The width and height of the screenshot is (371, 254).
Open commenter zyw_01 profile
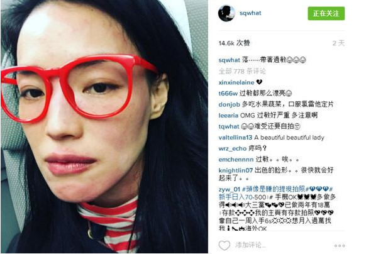tap(230, 189)
